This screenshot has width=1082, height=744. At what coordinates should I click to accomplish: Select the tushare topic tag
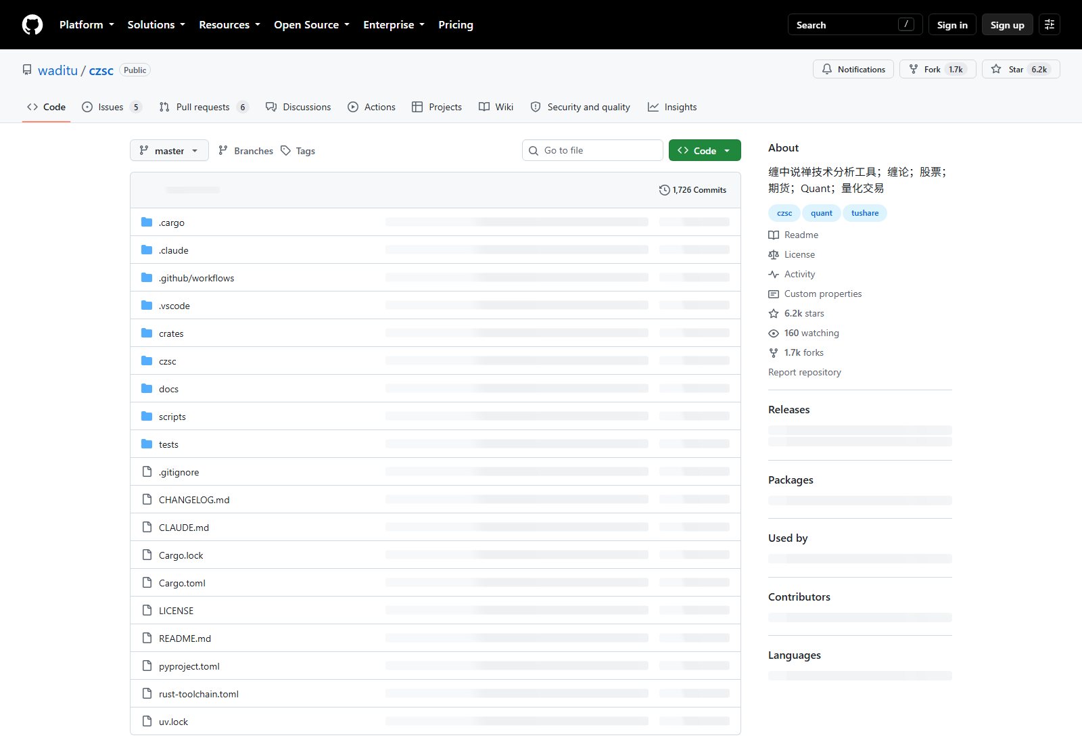[865, 213]
